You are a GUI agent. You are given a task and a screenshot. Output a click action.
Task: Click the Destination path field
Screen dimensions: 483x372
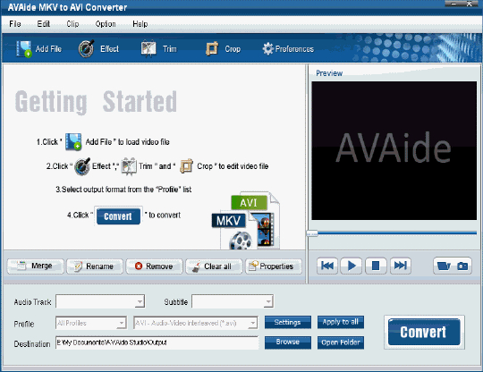pos(157,342)
